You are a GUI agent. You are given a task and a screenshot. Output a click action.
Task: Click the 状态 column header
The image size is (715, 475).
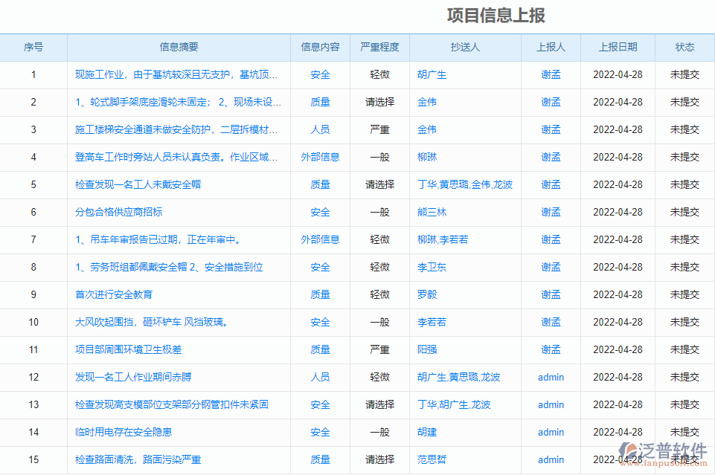684,47
